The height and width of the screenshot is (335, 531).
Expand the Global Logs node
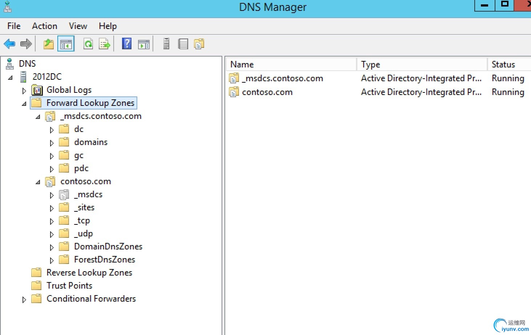point(24,91)
